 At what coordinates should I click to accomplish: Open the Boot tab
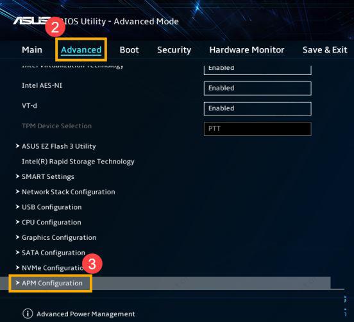(x=129, y=49)
